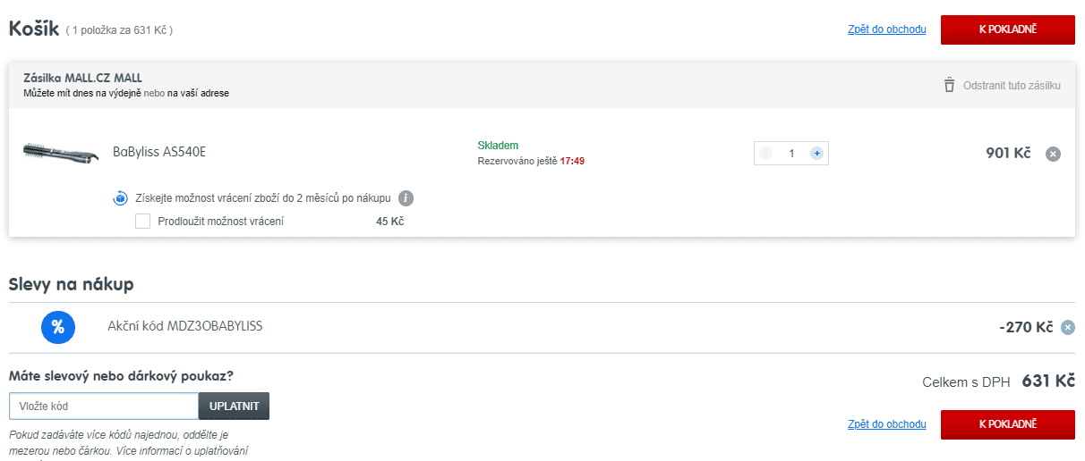This screenshot has width=1085, height=461.
Task: Click the blue percent discount icon
Action: (x=58, y=327)
